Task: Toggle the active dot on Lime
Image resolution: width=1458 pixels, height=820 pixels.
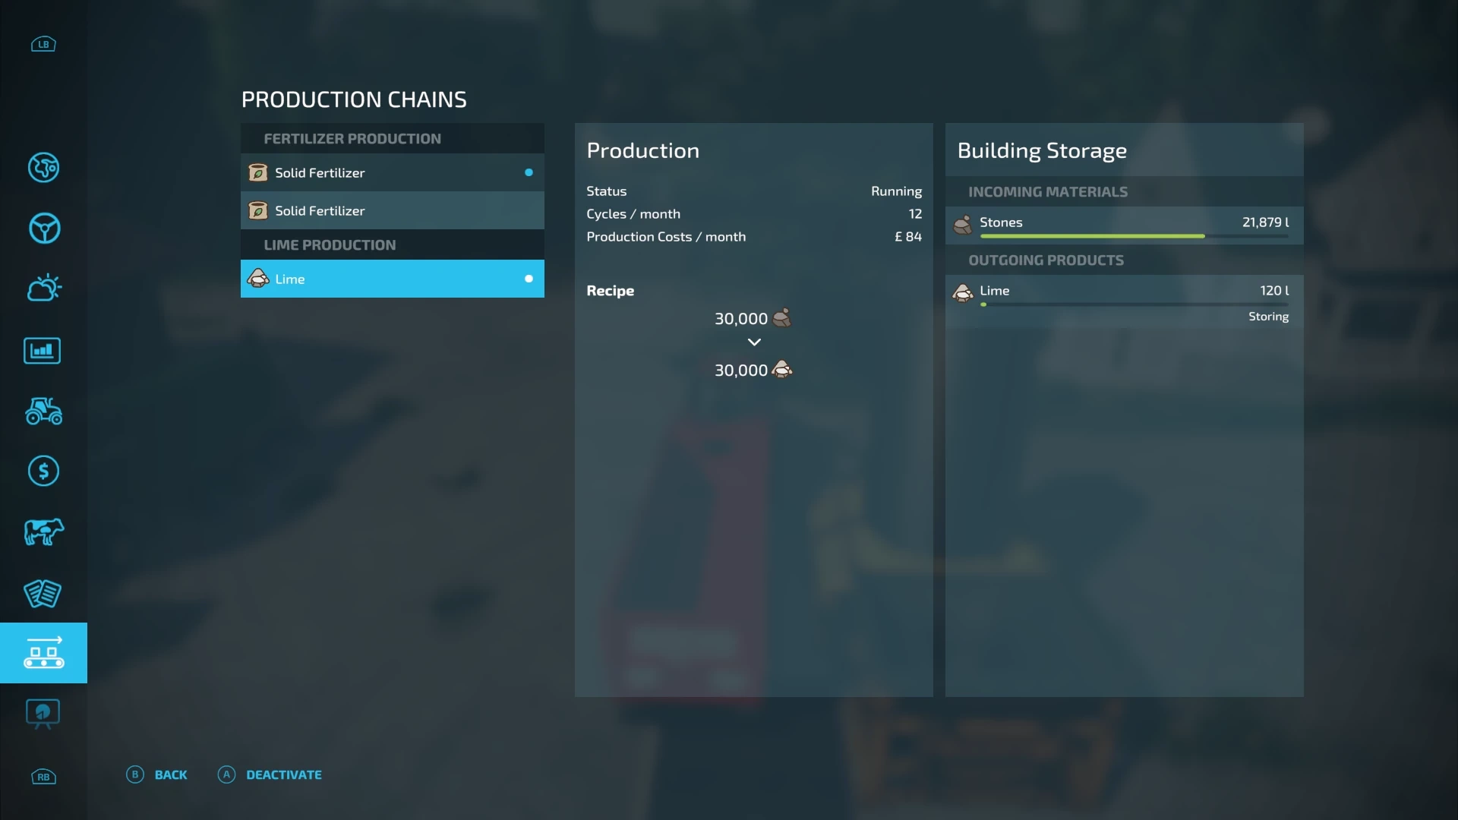Action: pyautogui.click(x=529, y=279)
